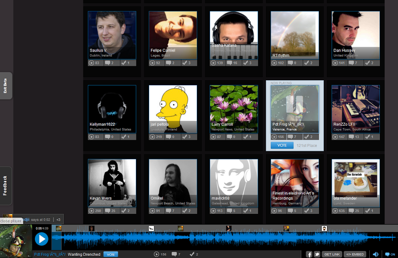Open comments icon on Sasha Katana card

point(229,63)
